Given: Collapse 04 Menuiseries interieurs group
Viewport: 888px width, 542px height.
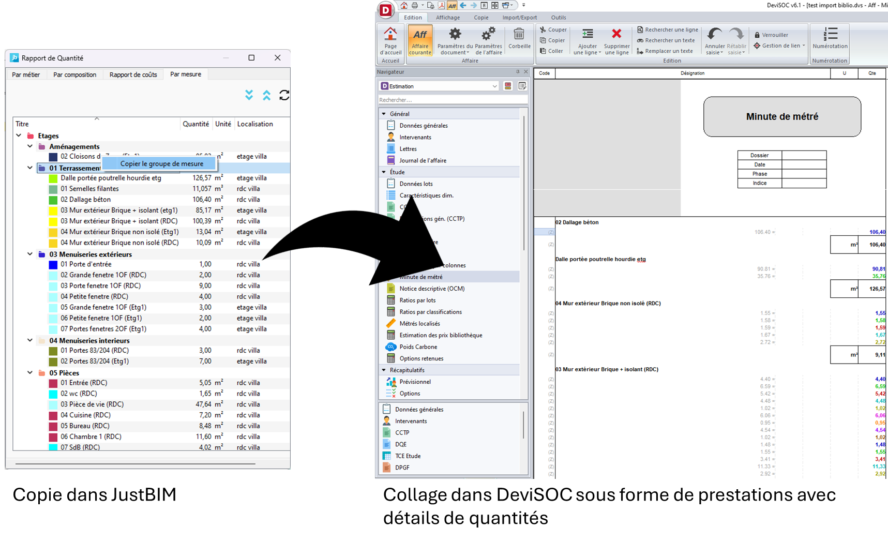Looking at the screenshot, I should pos(30,340).
